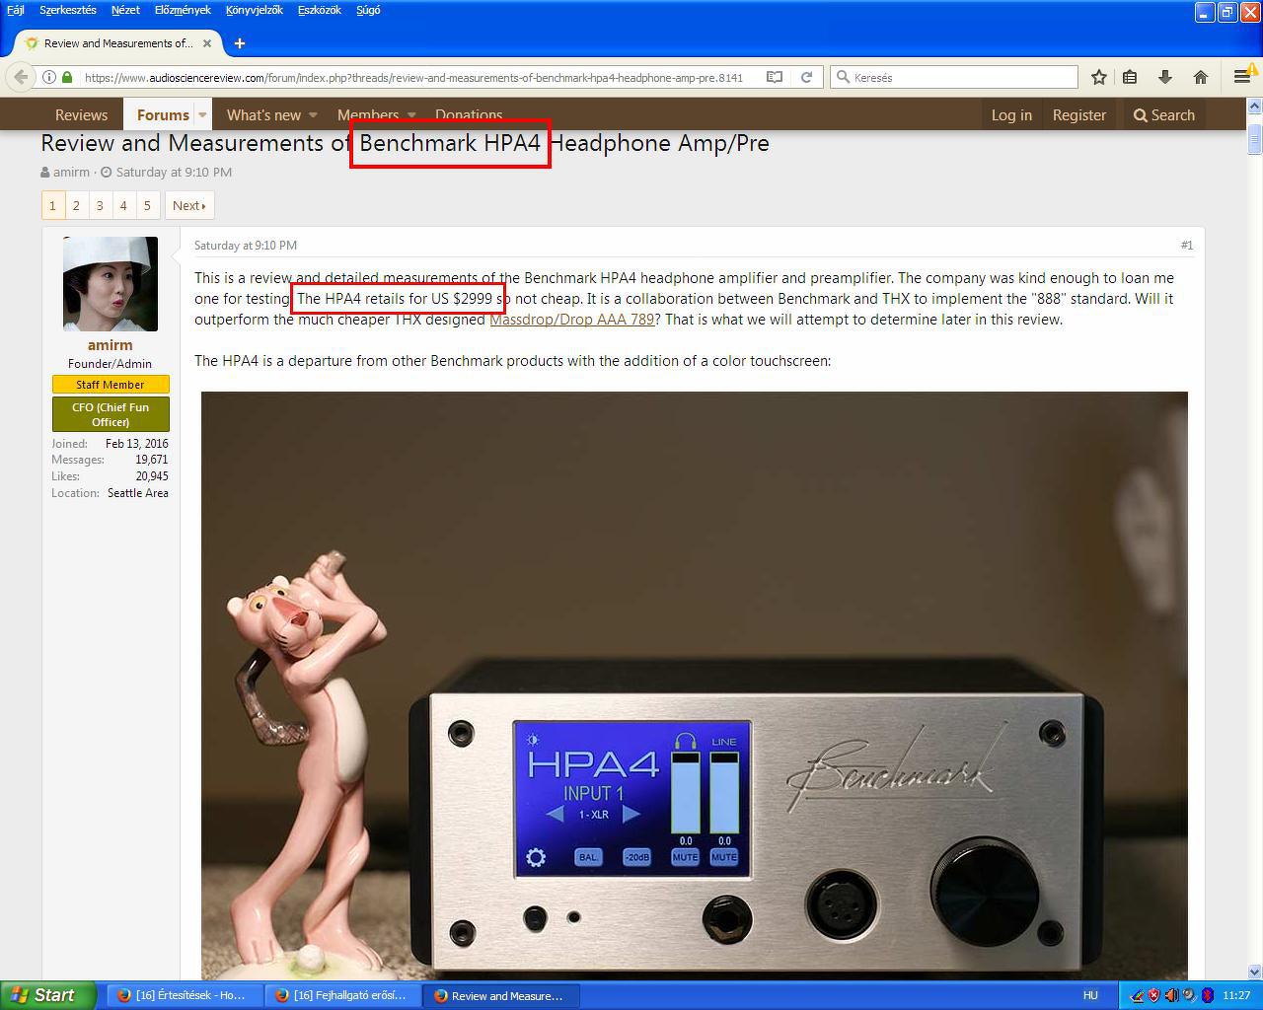Open the Előzmények menu
This screenshot has height=1010, width=1263.
tap(183, 10)
